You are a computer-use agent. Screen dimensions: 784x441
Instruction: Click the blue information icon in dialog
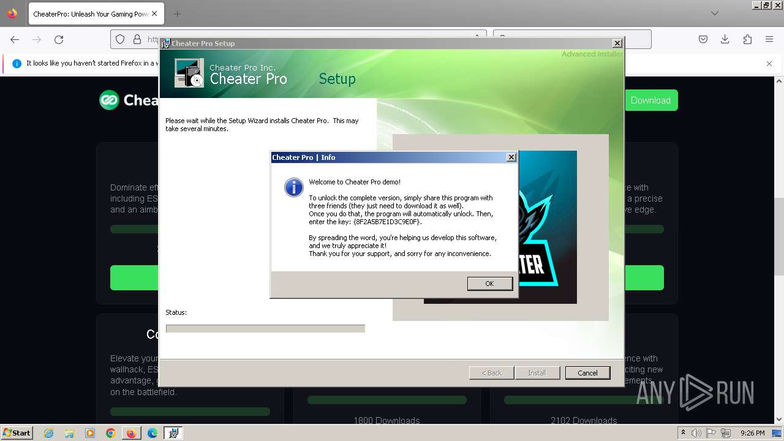click(x=293, y=187)
